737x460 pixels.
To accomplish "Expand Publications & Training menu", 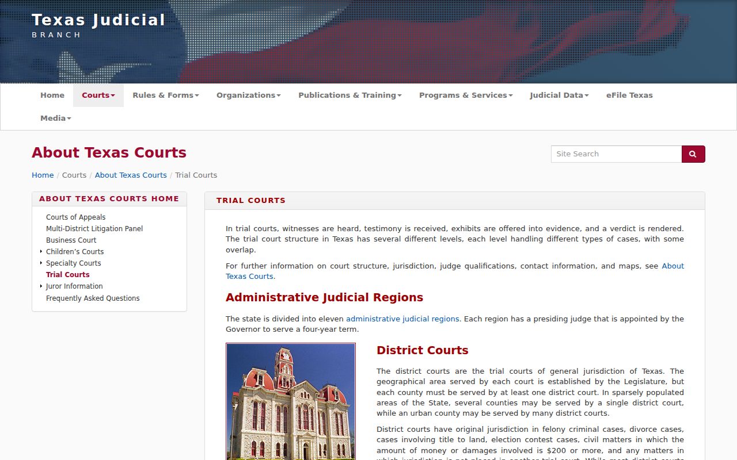I will tap(350, 95).
